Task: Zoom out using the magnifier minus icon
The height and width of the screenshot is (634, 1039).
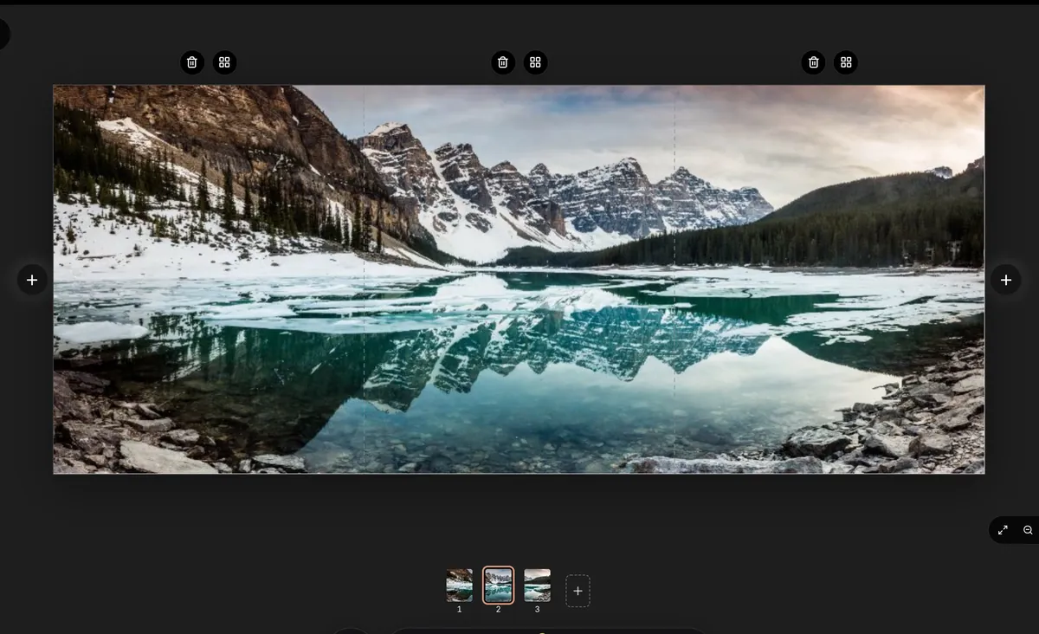Action: 1028,530
